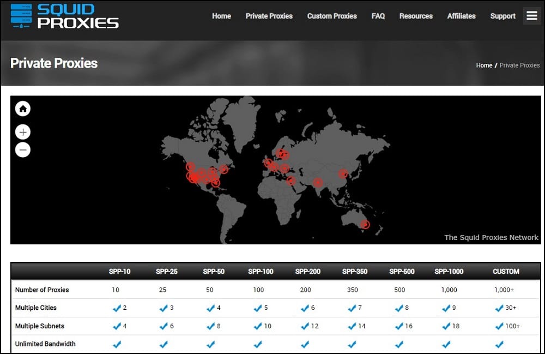Click the SPP-200 Unlimited Bandwidth checkmark

coord(305,344)
